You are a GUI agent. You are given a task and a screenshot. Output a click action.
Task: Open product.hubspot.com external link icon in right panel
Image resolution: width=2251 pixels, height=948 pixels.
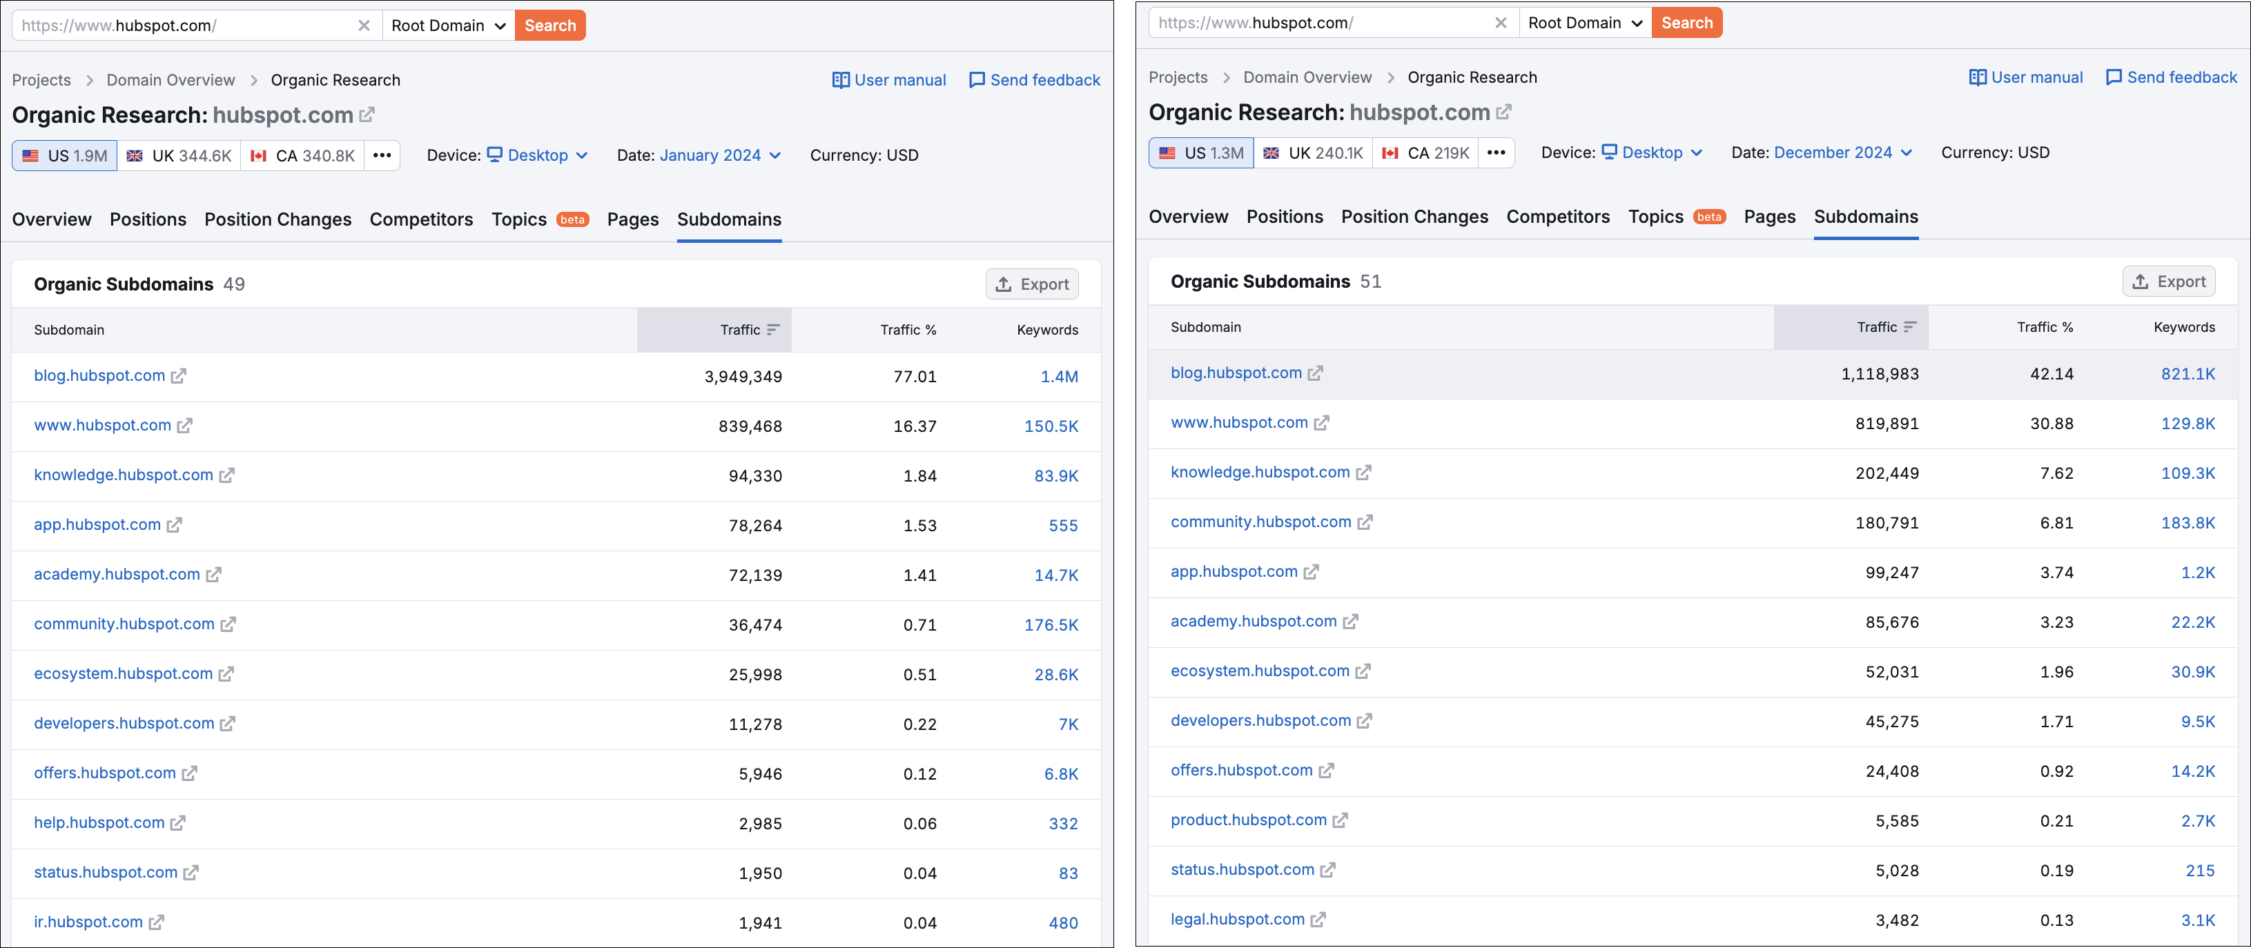[1340, 820]
